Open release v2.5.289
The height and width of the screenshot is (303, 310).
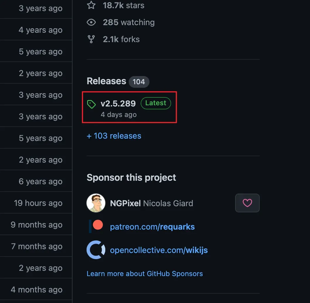pos(118,104)
